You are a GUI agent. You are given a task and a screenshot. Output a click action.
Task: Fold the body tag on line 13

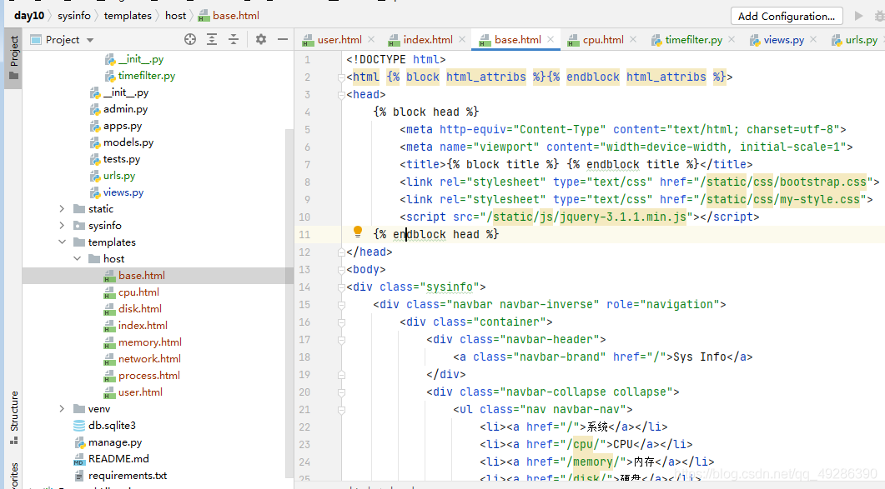(341, 270)
